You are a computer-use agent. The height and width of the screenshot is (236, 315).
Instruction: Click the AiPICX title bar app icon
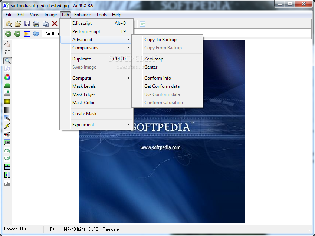[x=6, y=6]
